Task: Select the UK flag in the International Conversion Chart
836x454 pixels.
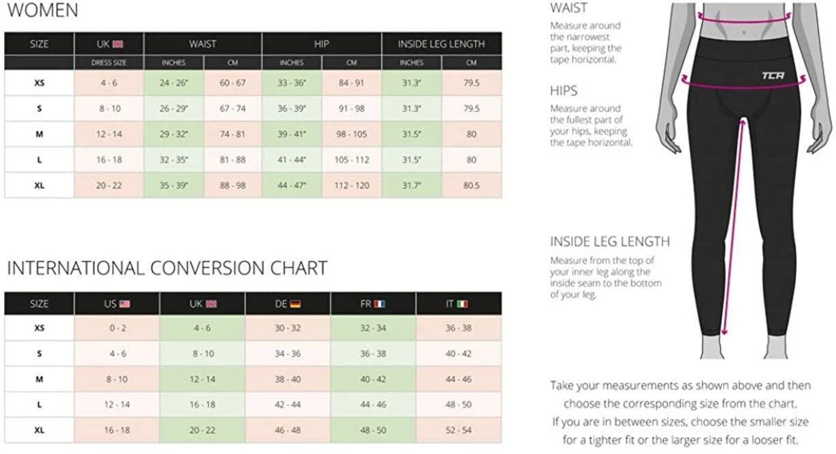Action: (211, 304)
